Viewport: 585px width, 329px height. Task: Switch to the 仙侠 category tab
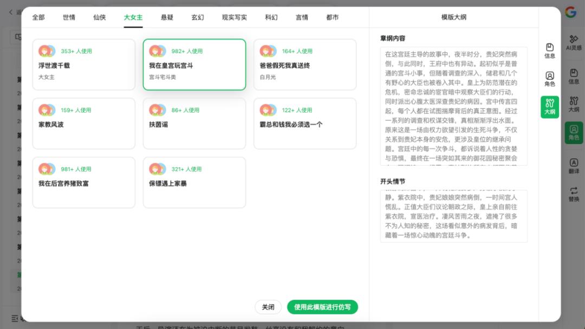click(x=99, y=17)
